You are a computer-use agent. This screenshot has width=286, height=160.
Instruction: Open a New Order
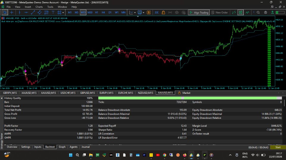(220, 12)
